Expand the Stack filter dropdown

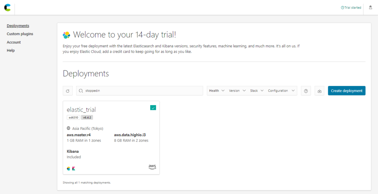pyautogui.click(x=257, y=91)
